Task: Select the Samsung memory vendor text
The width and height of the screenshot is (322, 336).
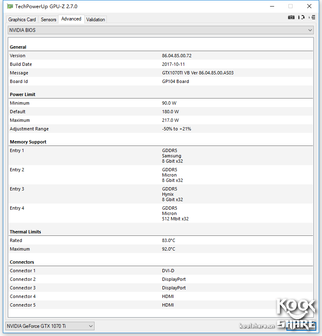Action: 171,156
